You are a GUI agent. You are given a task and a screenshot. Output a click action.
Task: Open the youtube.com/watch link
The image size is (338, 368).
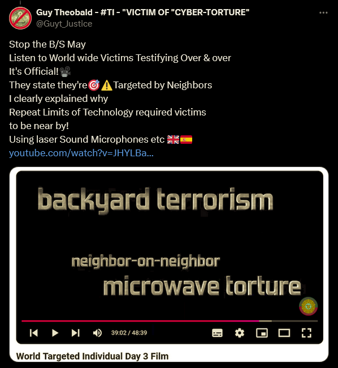81,153
